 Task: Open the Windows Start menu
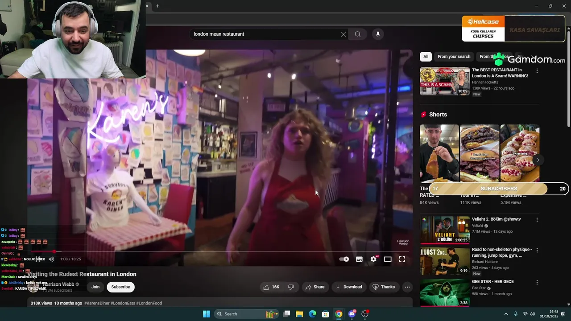click(207, 314)
